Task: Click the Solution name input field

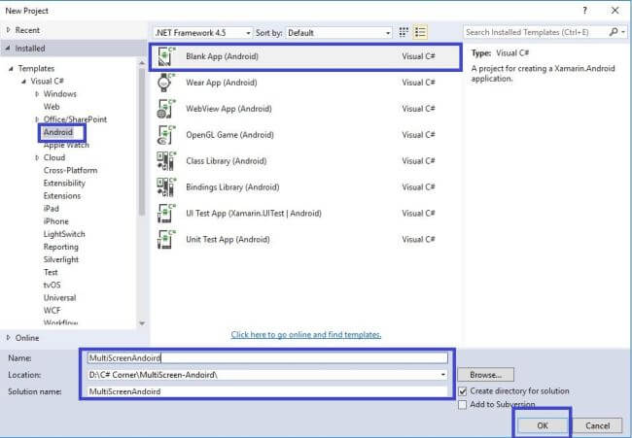Action: 267,391
